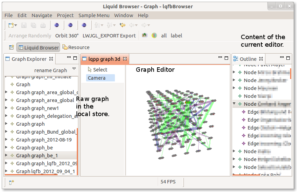Select Graph graph_be_1 in Graph Explorer
The image size is (297, 192).
pyautogui.click(x=37, y=156)
